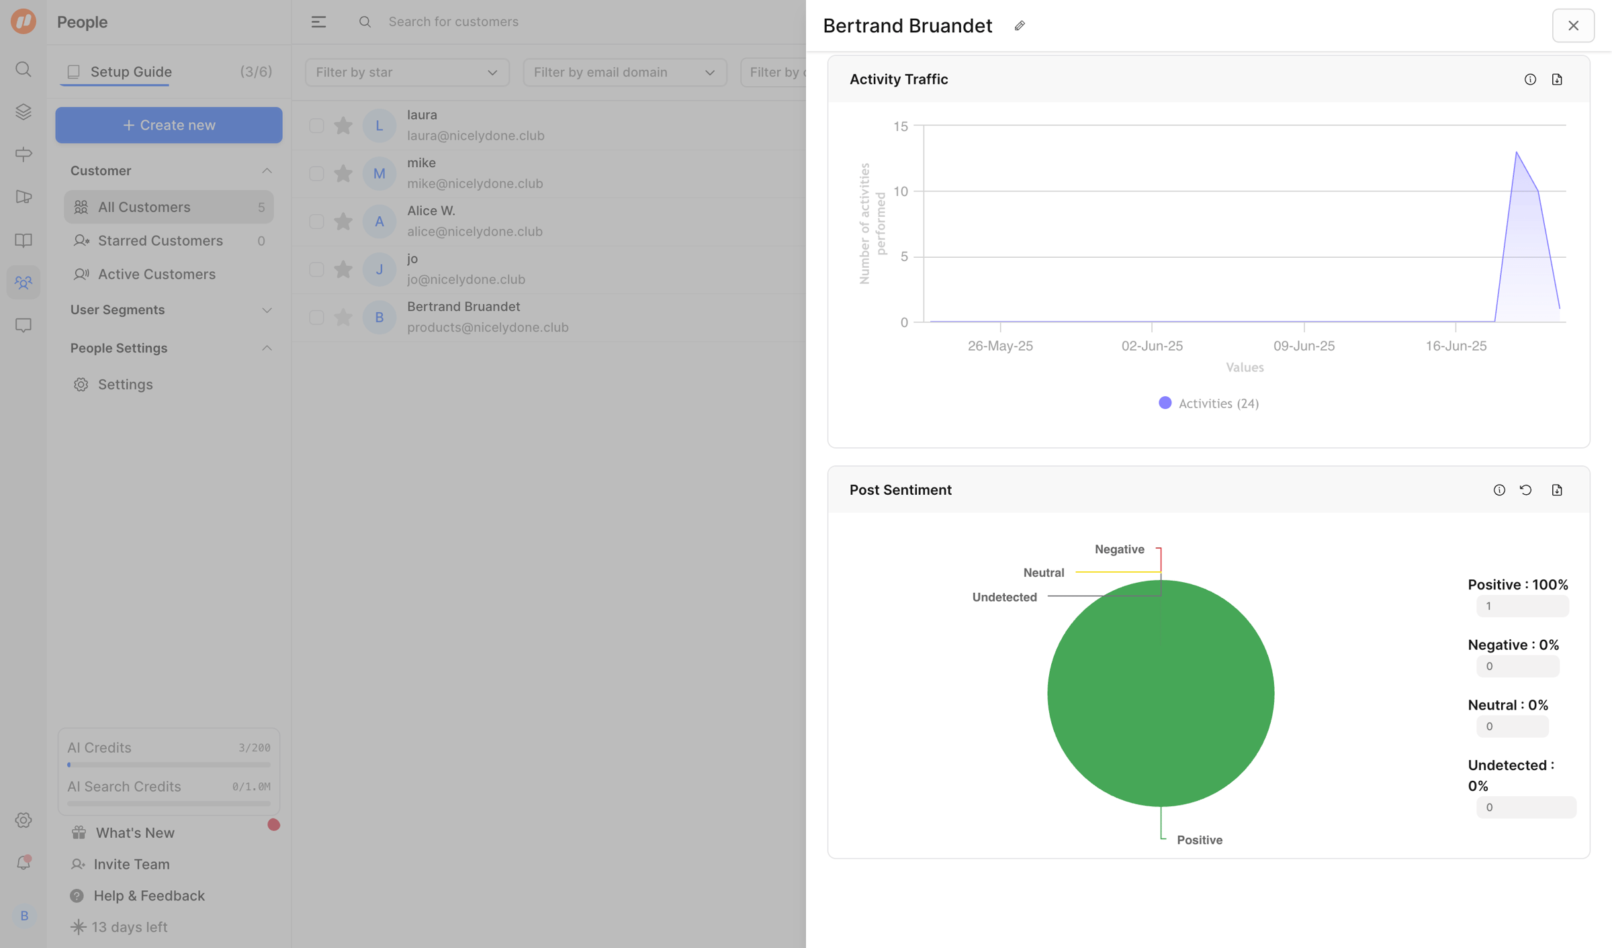Screen dimensions: 1612x948
Task: Click the search magnifier in the top bar
Action: (365, 22)
